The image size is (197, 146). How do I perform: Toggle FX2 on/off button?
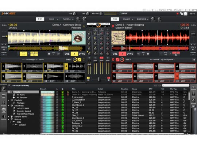point(115,19)
